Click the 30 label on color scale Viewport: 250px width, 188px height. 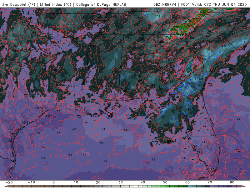pos(121,182)
